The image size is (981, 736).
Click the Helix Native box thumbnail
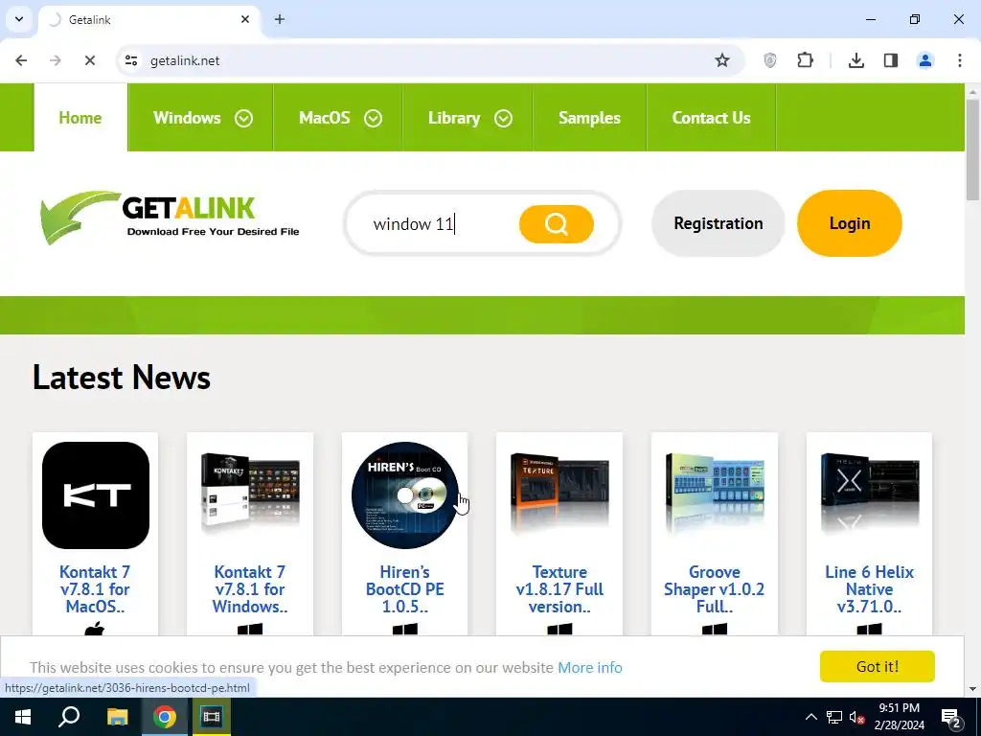pos(869,494)
